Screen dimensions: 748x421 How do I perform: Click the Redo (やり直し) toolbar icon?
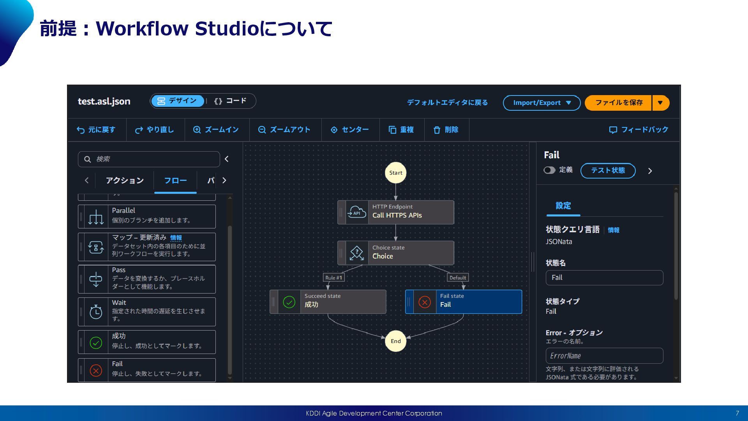pos(139,130)
